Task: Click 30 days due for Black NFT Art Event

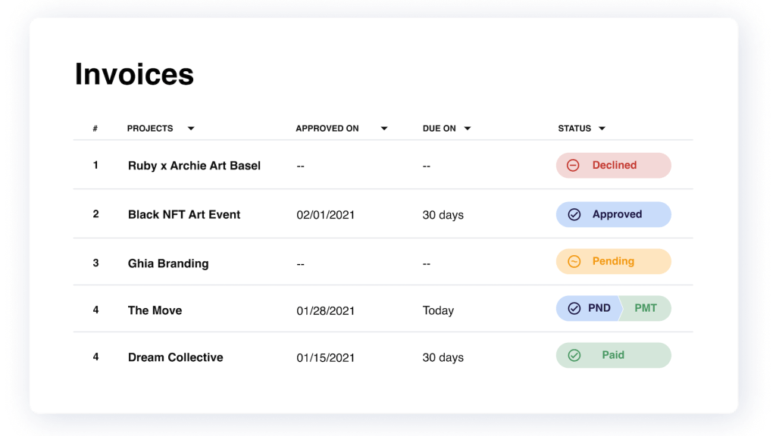Action: point(443,215)
